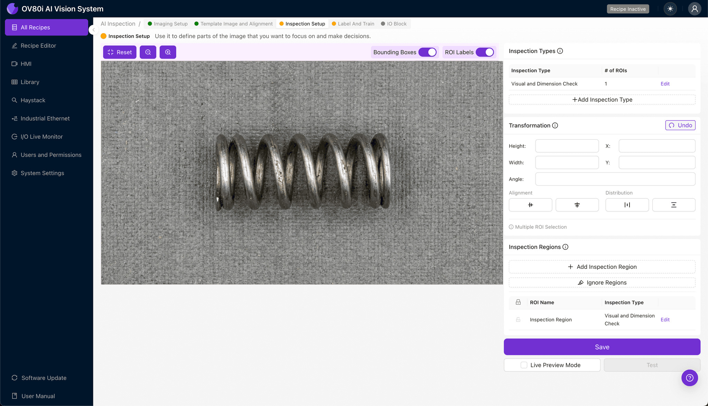Click the Inspection Region name cell
Screen dimensions: 708x406
tap(551, 320)
